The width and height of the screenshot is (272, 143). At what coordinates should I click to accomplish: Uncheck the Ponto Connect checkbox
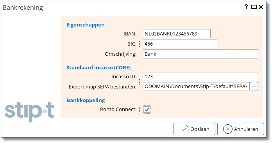click(147, 109)
